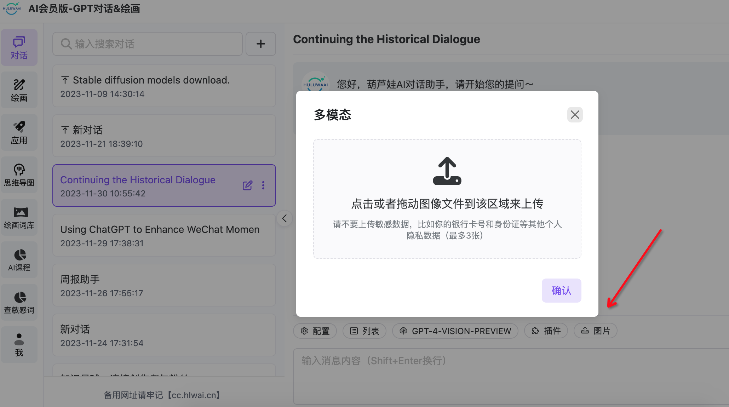This screenshot has height=407, width=729.
Task: Open the GPT-4-VISION-PREVIEW model selector
Action: pyautogui.click(x=455, y=331)
